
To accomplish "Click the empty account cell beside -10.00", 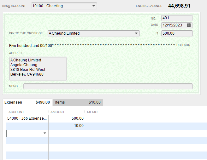I will click(x=27, y=126).
